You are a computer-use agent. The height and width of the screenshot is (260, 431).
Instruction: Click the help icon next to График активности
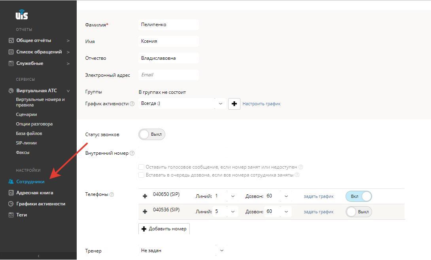[x=132, y=104]
